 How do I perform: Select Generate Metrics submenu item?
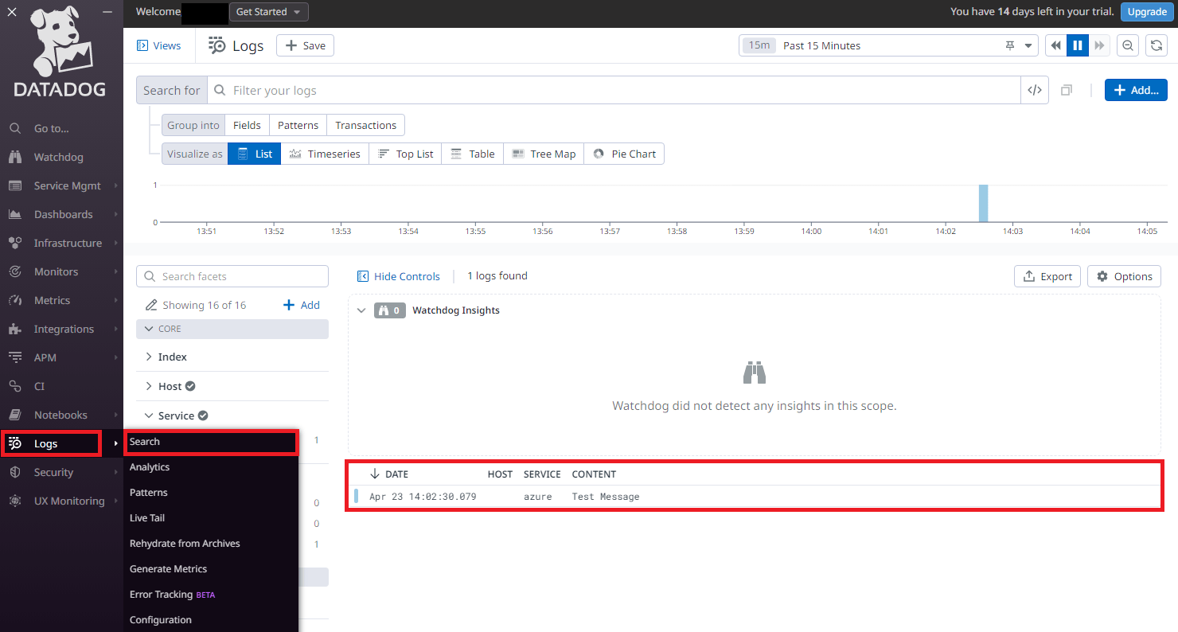point(168,569)
